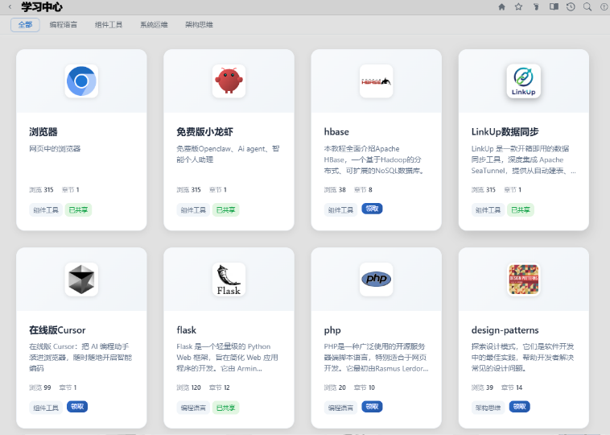Click 组件工具 tag on 浏览器 card
The height and width of the screenshot is (435, 610).
tap(46, 210)
